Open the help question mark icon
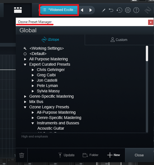This screenshot has width=154, height=165. pos(136,10)
